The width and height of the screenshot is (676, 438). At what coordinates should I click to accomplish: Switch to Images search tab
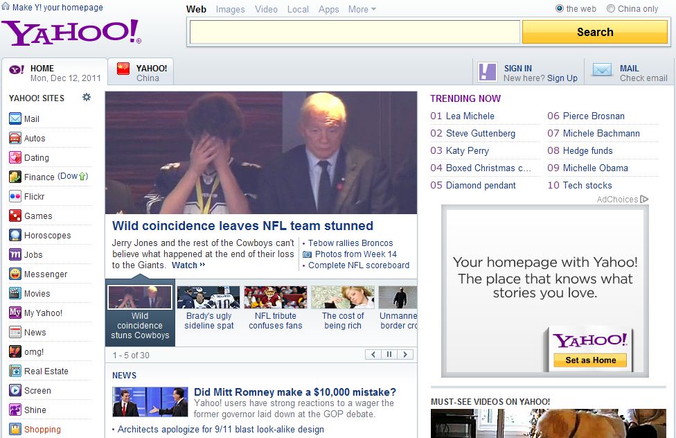pyautogui.click(x=230, y=9)
